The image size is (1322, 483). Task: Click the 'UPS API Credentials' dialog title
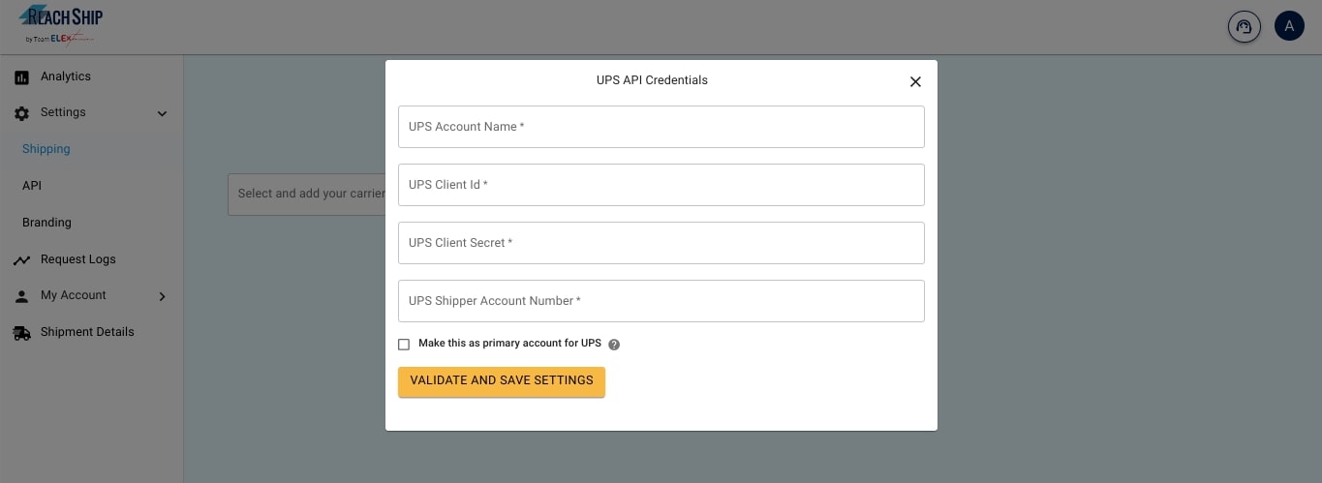coord(652,80)
